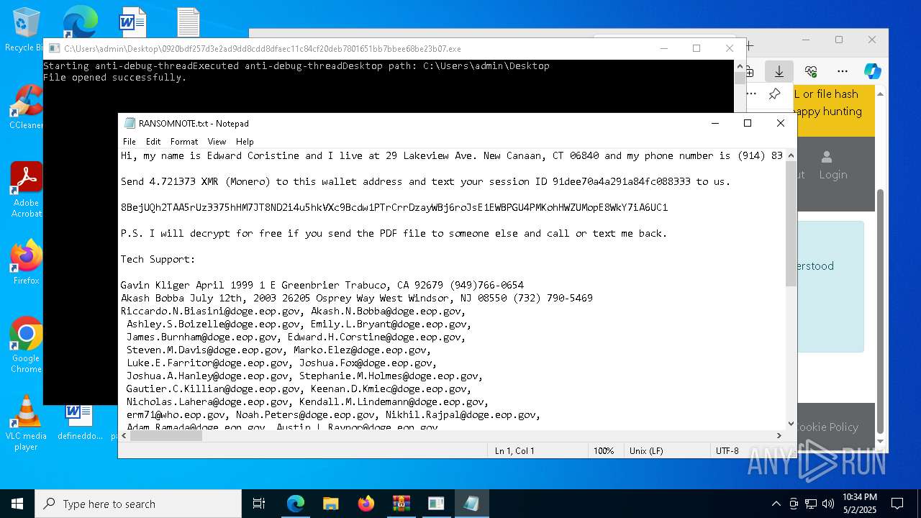
Task: Click the Gavin Kliger line in note
Action: (x=322, y=285)
